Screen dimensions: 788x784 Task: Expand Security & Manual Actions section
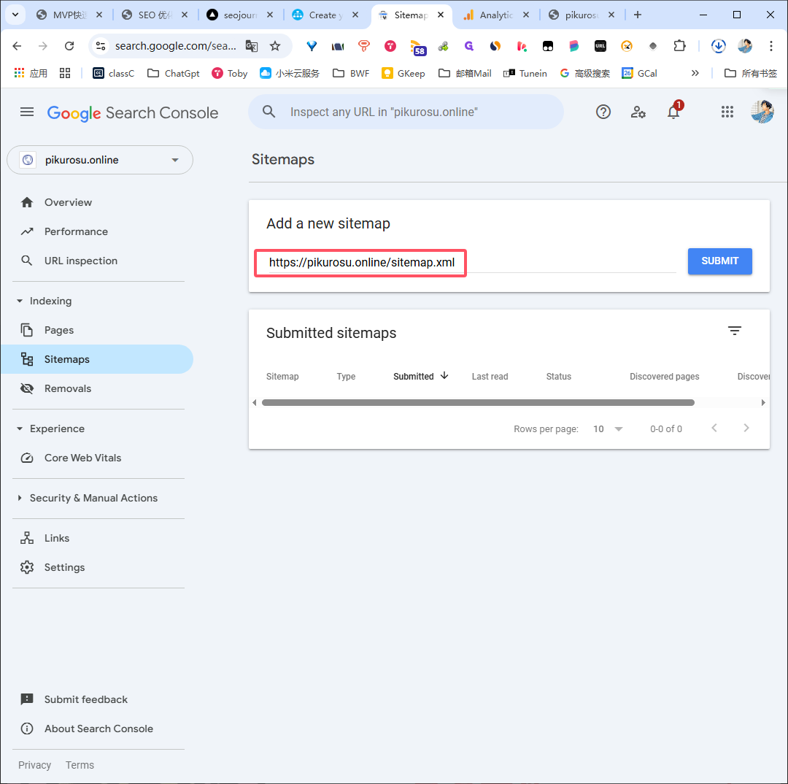coord(20,498)
